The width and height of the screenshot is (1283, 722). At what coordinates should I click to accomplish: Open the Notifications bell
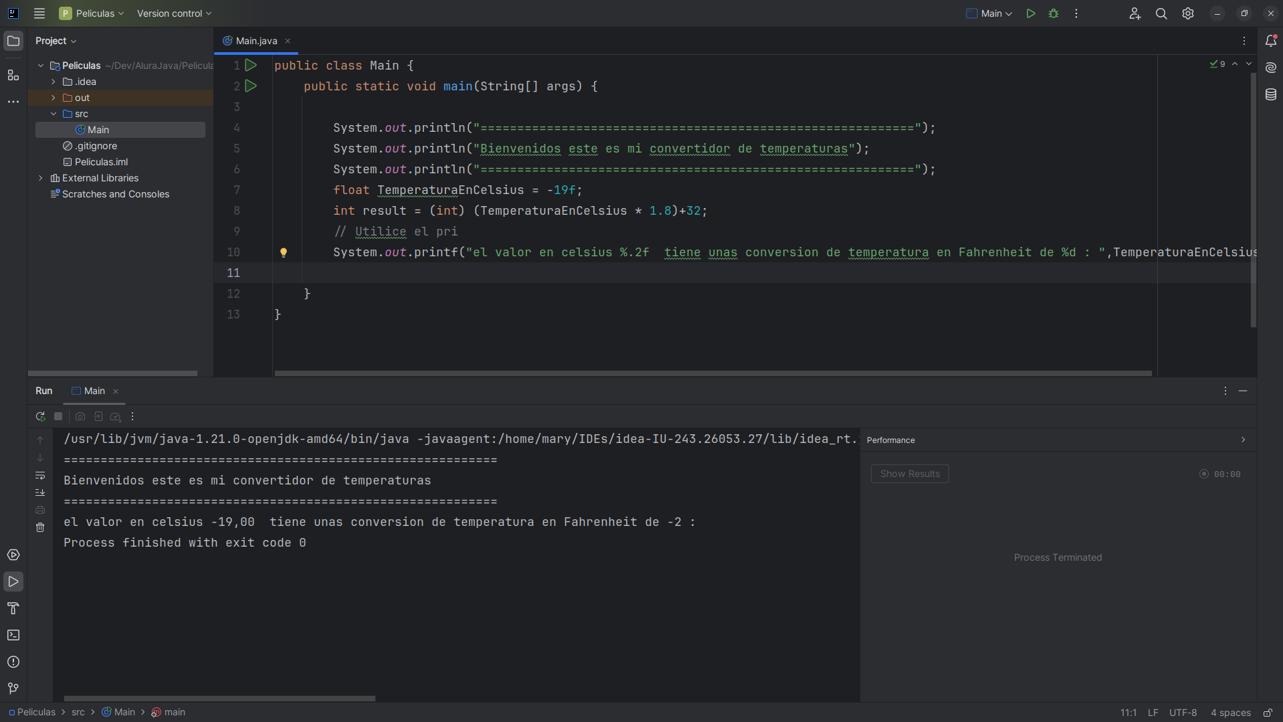pyautogui.click(x=1271, y=41)
